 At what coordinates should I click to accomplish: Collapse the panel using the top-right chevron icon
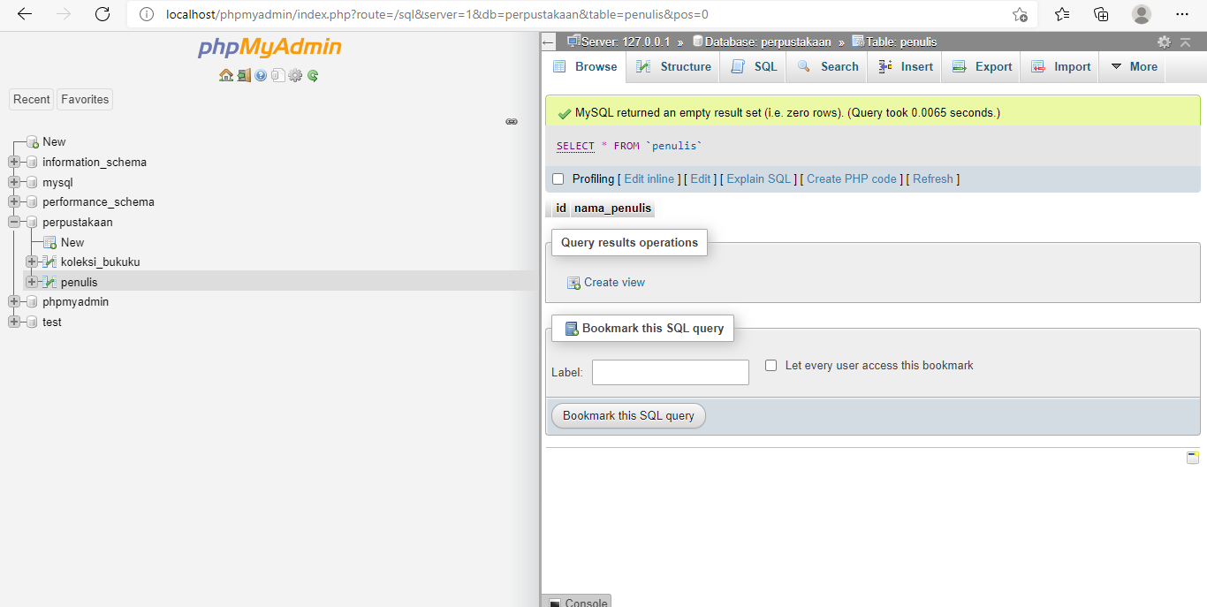(x=1185, y=42)
